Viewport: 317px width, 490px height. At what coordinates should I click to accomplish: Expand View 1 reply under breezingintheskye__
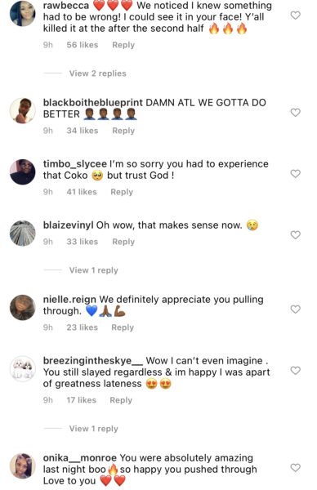pos(93,429)
